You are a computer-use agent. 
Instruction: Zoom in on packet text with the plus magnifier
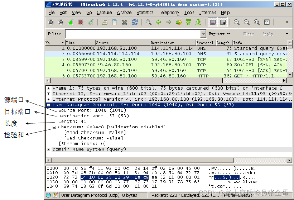click(237, 22)
